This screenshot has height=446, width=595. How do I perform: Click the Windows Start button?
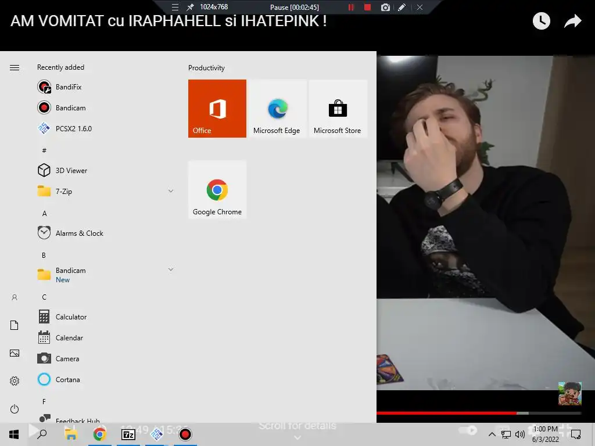(14, 434)
